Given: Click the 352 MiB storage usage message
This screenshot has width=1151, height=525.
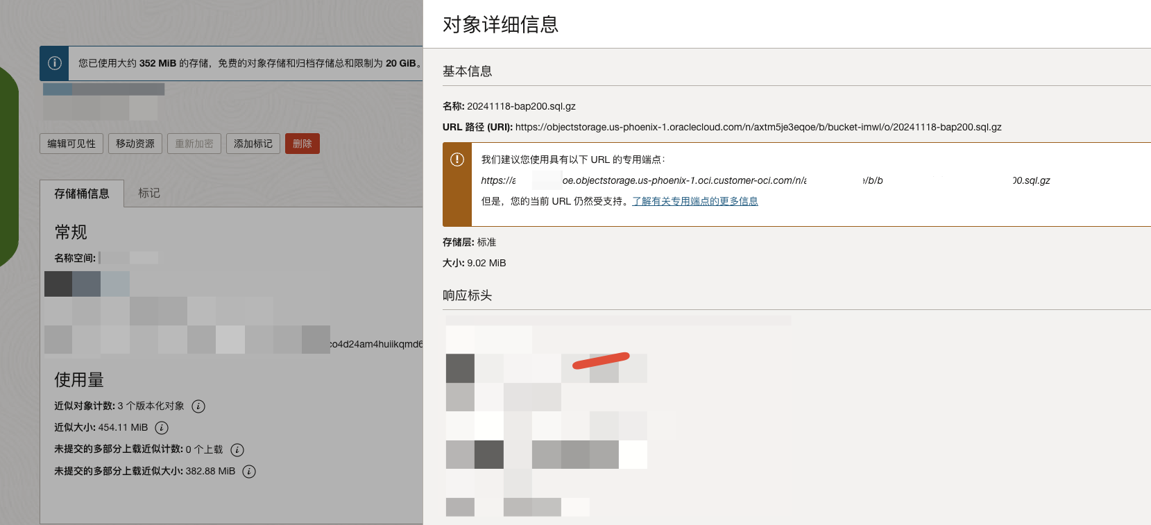Looking at the screenshot, I should point(250,63).
